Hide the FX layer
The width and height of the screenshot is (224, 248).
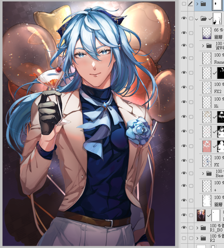coord(184,160)
